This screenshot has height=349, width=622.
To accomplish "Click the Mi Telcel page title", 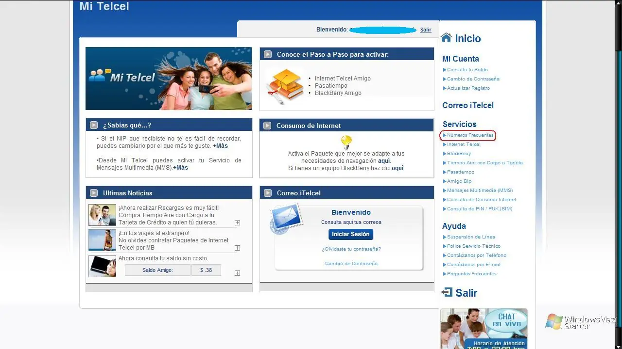I will [x=104, y=7].
